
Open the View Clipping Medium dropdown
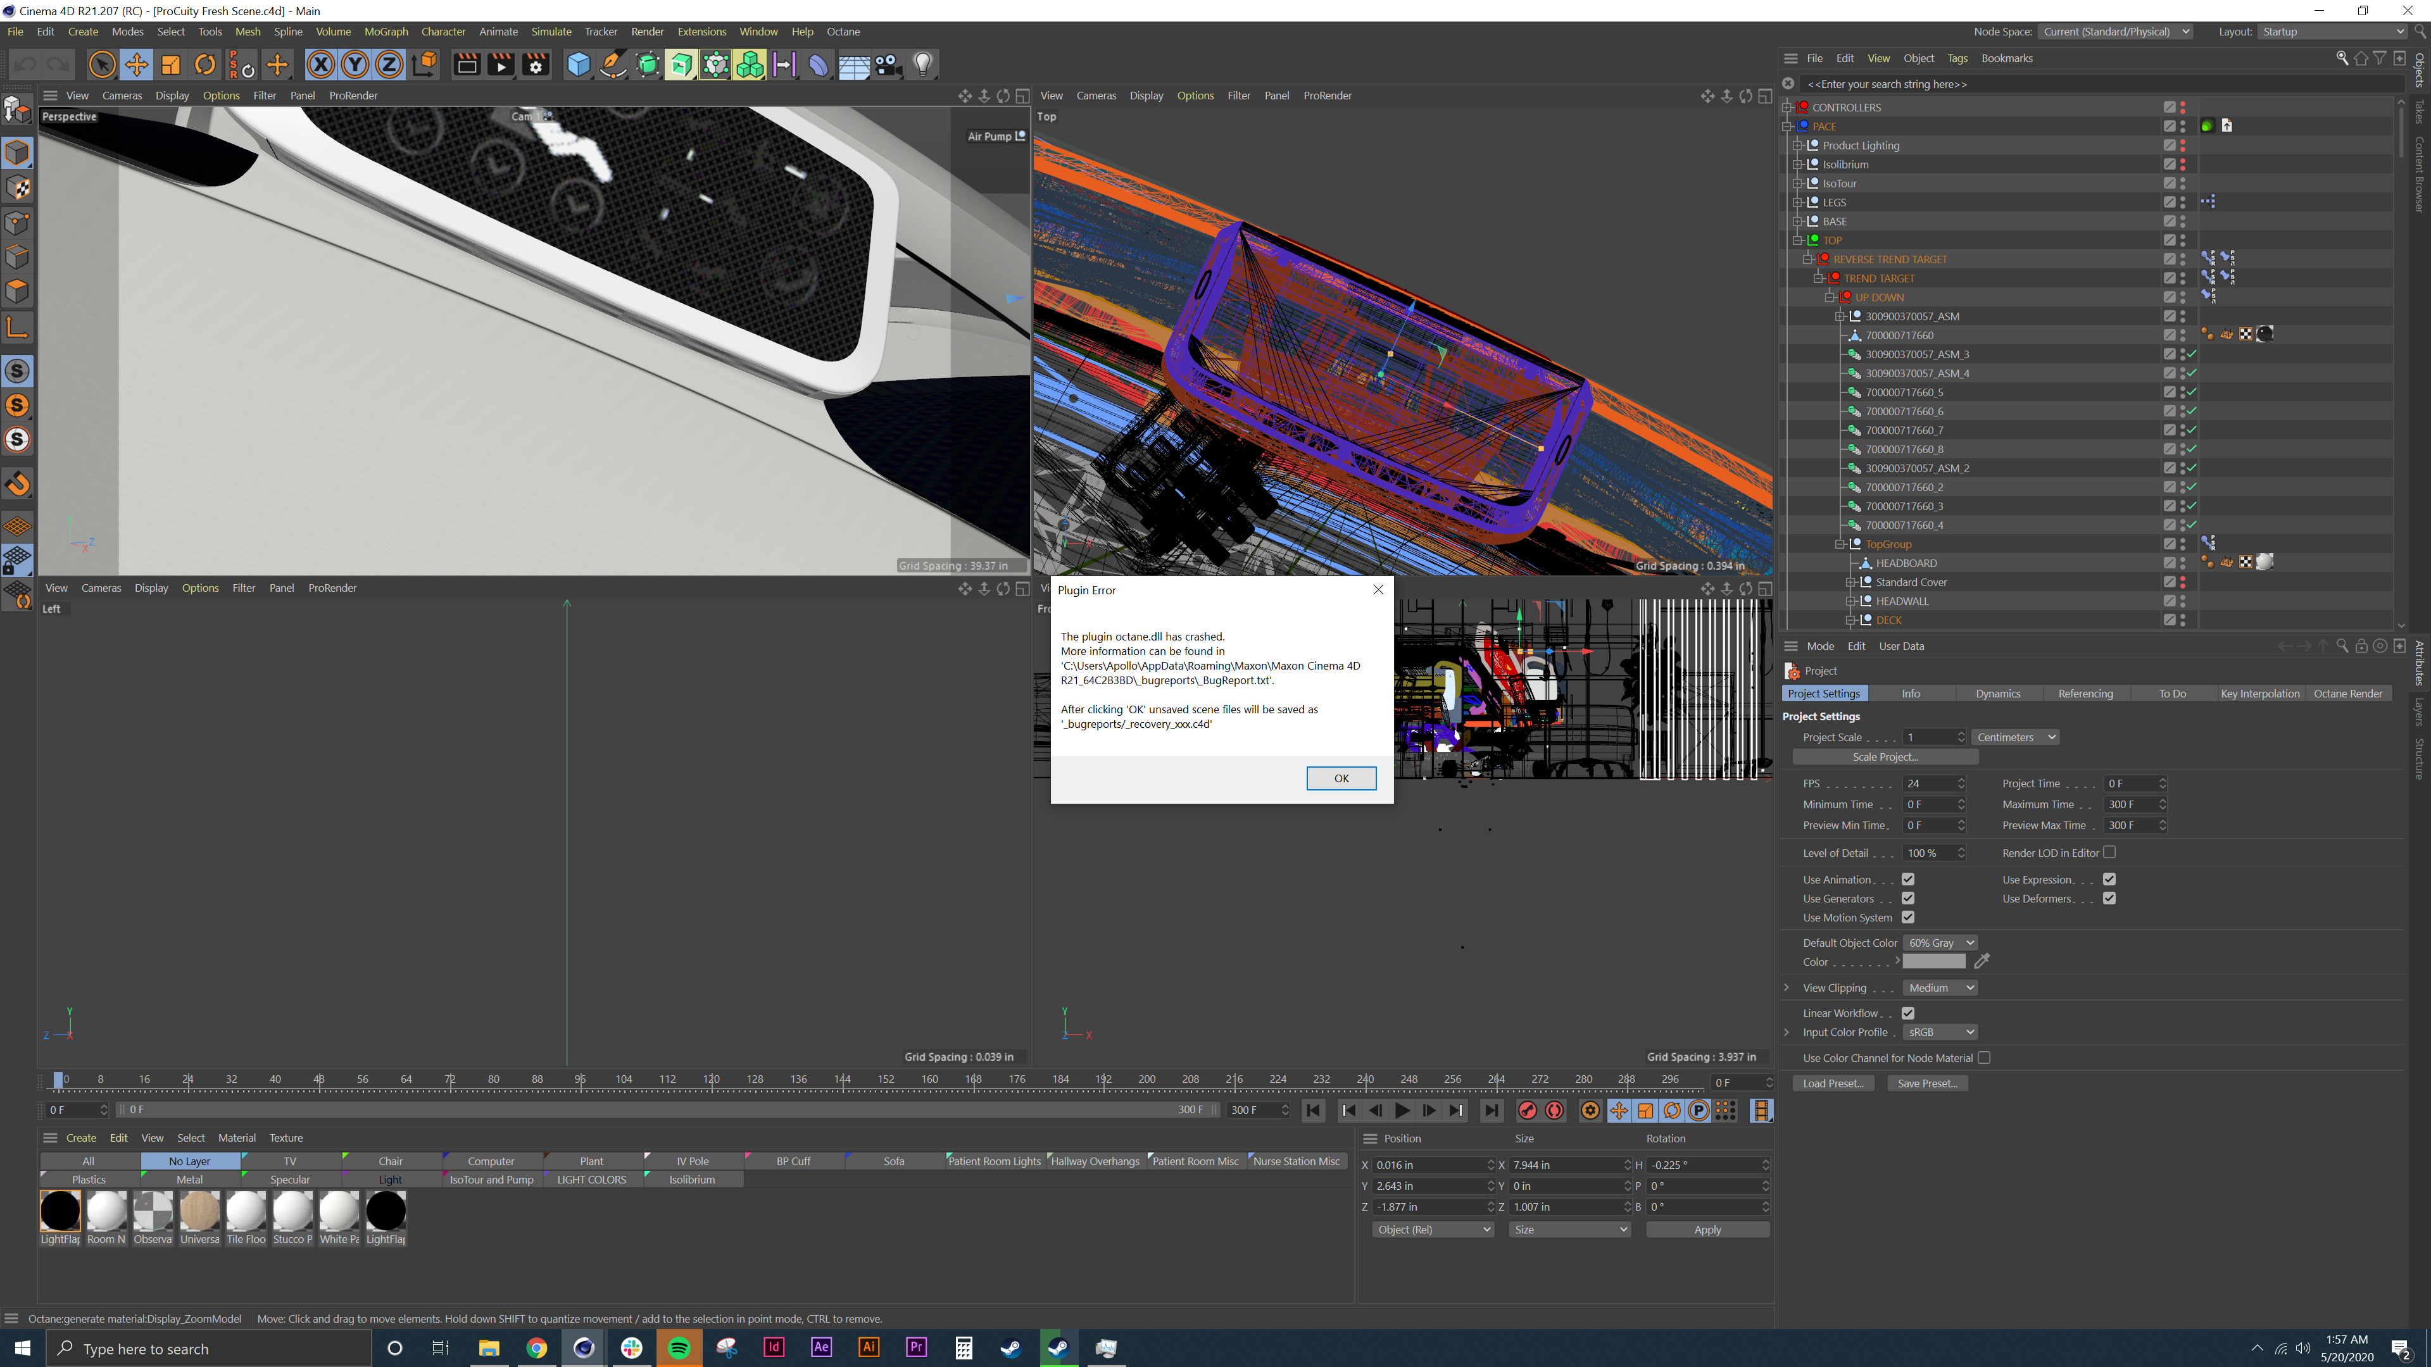click(x=1939, y=988)
